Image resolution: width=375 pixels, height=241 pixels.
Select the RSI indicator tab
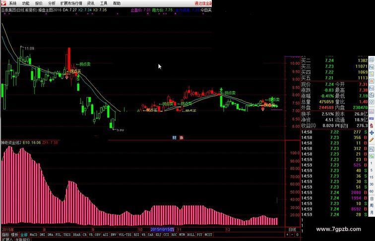pos(136,235)
